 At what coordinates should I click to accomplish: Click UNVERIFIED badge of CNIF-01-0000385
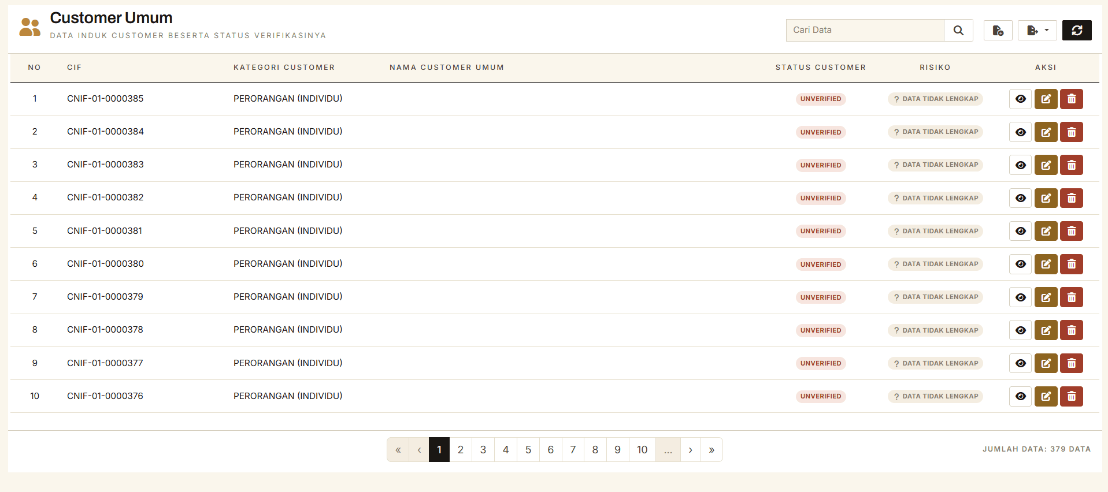click(x=821, y=99)
